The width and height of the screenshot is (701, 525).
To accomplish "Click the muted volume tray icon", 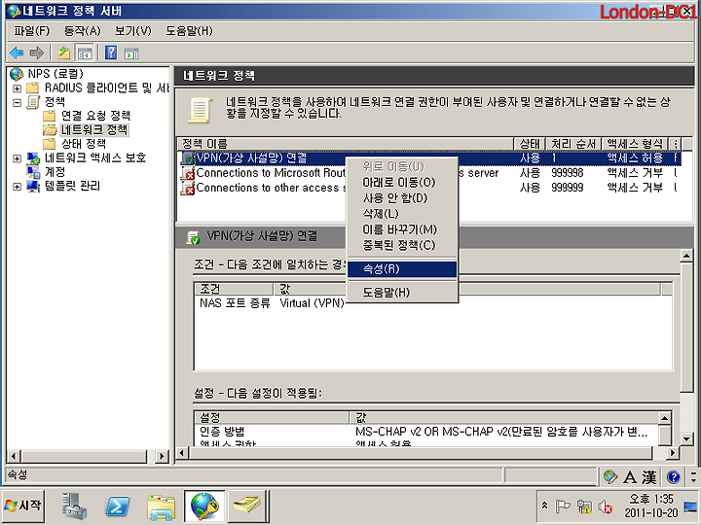I will [x=605, y=507].
